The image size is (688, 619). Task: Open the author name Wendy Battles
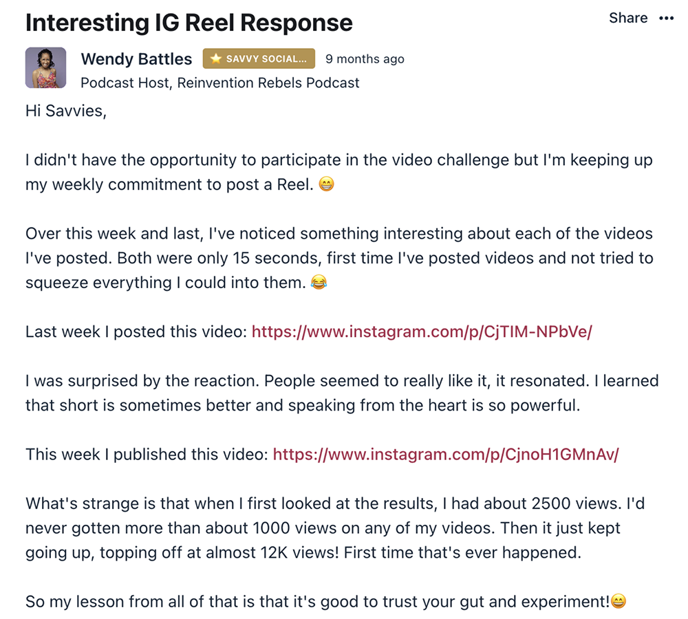click(x=136, y=58)
